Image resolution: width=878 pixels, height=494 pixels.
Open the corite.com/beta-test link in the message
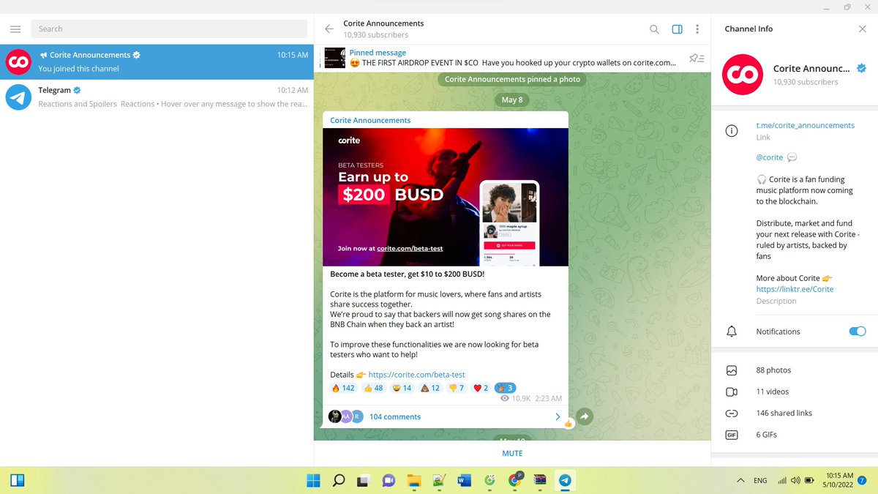pos(416,374)
